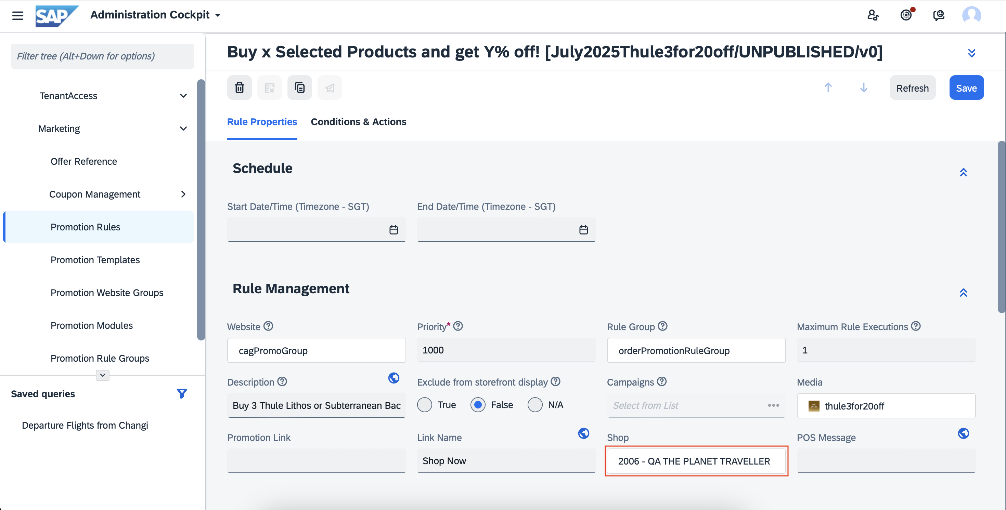Open the Start Date/Time calendar picker
Viewport: 1006px width, 510px height.
point(393,229)
